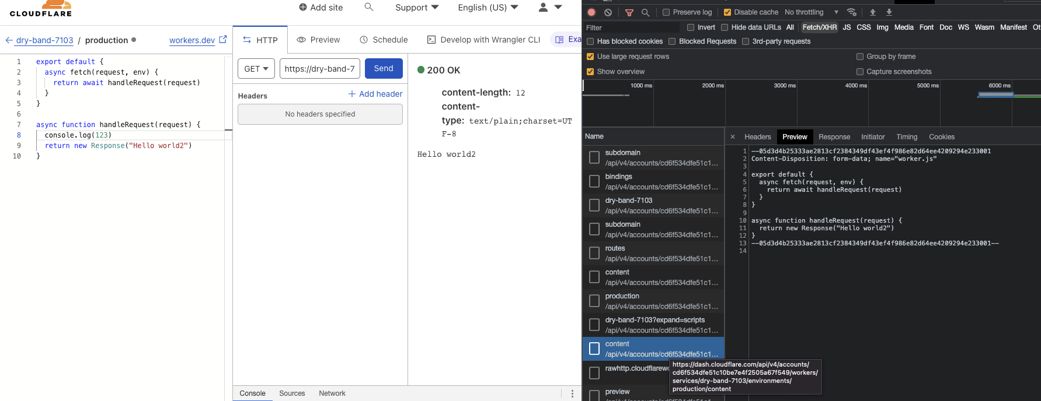Import HAR file upload arrow
Viewport: 1041px width, 401px height.
pyautogui.click(x=873, y=12)
